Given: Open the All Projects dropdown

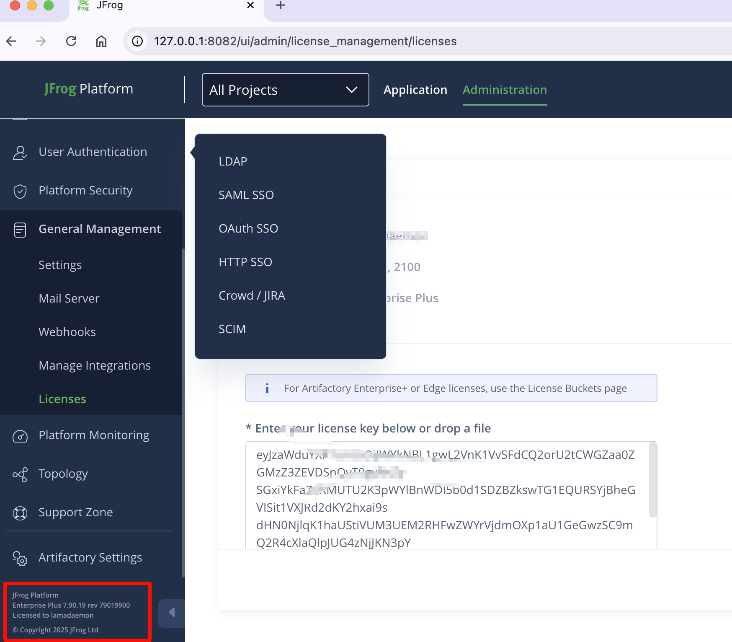Looking at the screenshot, I should pos(285,90).
